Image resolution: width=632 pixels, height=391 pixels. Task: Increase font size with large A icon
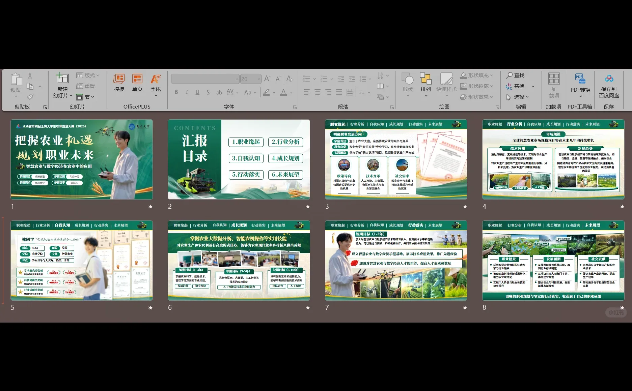pos(267,79)
